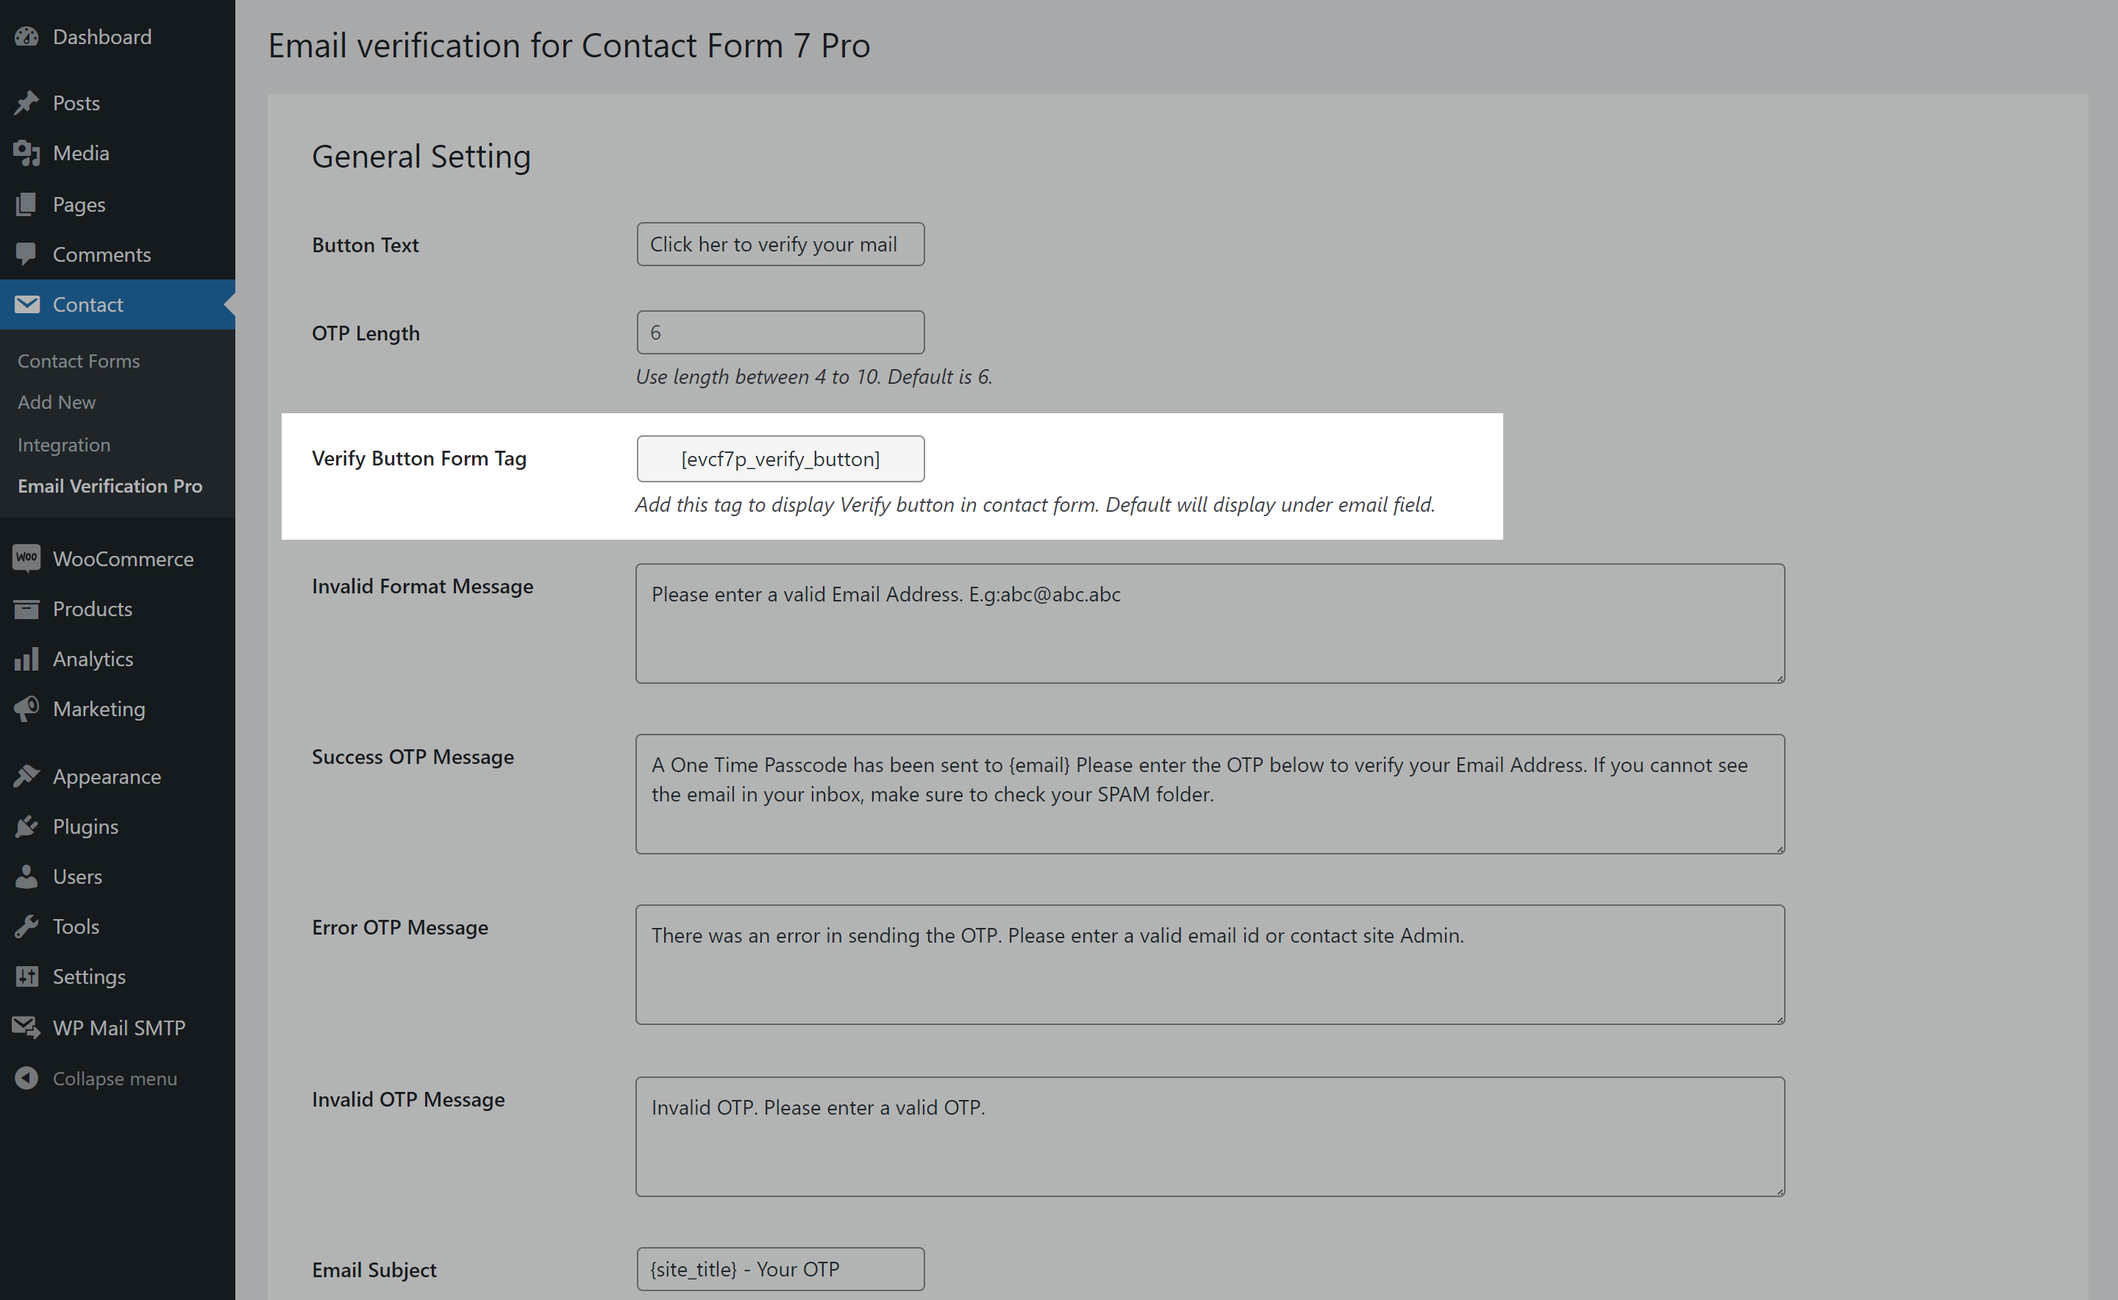The image size is (2118, 1300).
Task: Click the Pages document icon
Action: pos(26,204)
